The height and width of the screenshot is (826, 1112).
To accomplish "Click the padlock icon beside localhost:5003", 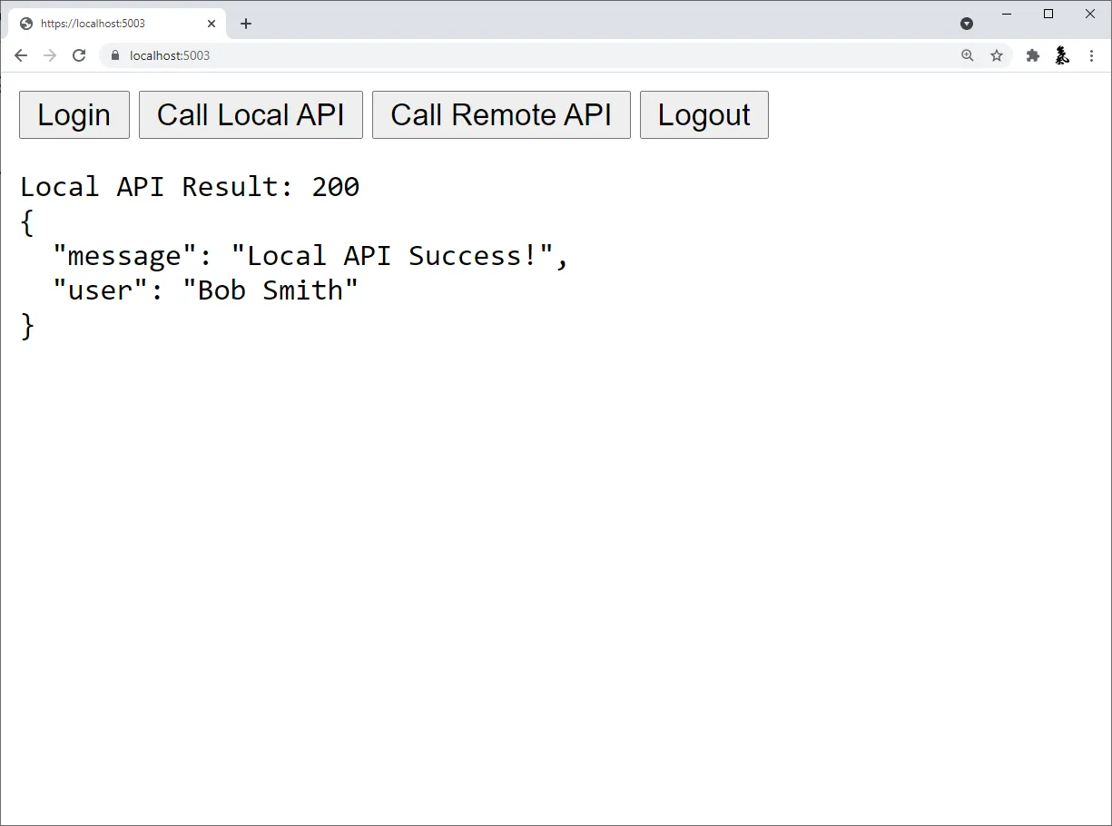I will (x=114, y=55).
